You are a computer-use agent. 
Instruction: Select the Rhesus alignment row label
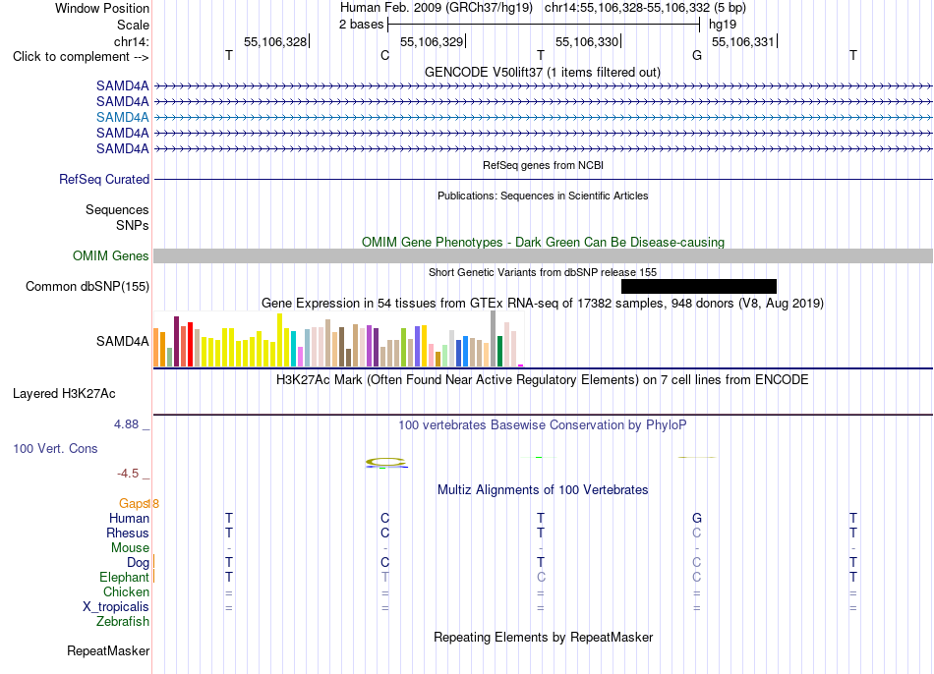coord(128,533)
